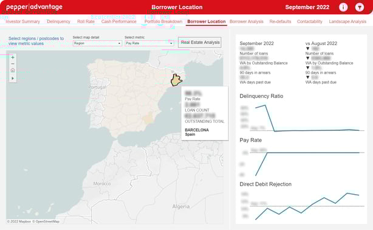Switch to Landscape Analysis tab
373x230 pixels.
coord(347,21)
